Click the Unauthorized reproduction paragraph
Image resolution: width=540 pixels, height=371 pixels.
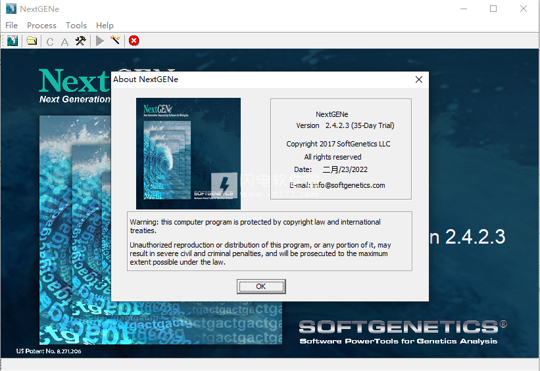click(x=260, y=253)
